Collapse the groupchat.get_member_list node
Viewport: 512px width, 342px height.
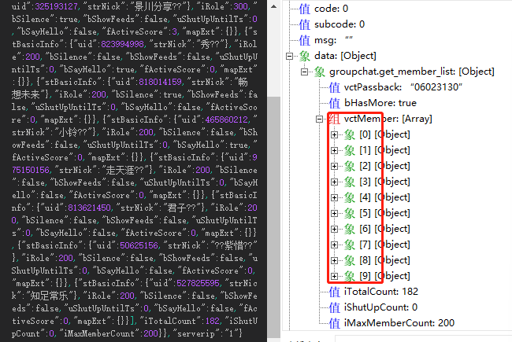[304, 72]
